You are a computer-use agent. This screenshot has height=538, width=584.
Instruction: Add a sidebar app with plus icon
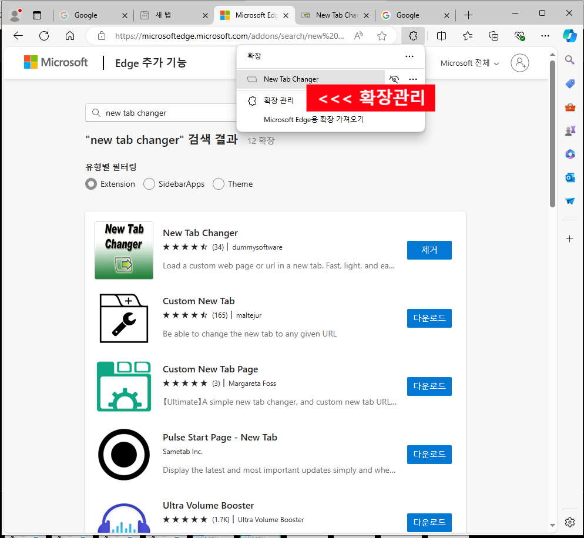[x=569, y=238]
